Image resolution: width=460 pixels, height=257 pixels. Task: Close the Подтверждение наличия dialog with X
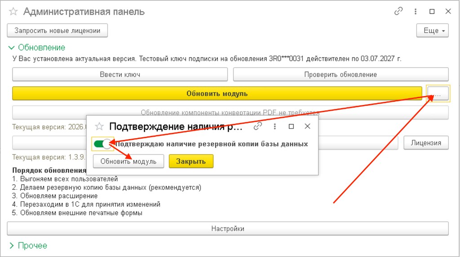tap(307, 126)
